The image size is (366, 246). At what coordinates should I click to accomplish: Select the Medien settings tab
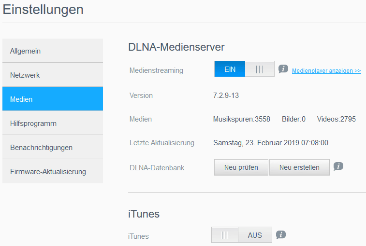pyautogui.click(x=53, y=99)
